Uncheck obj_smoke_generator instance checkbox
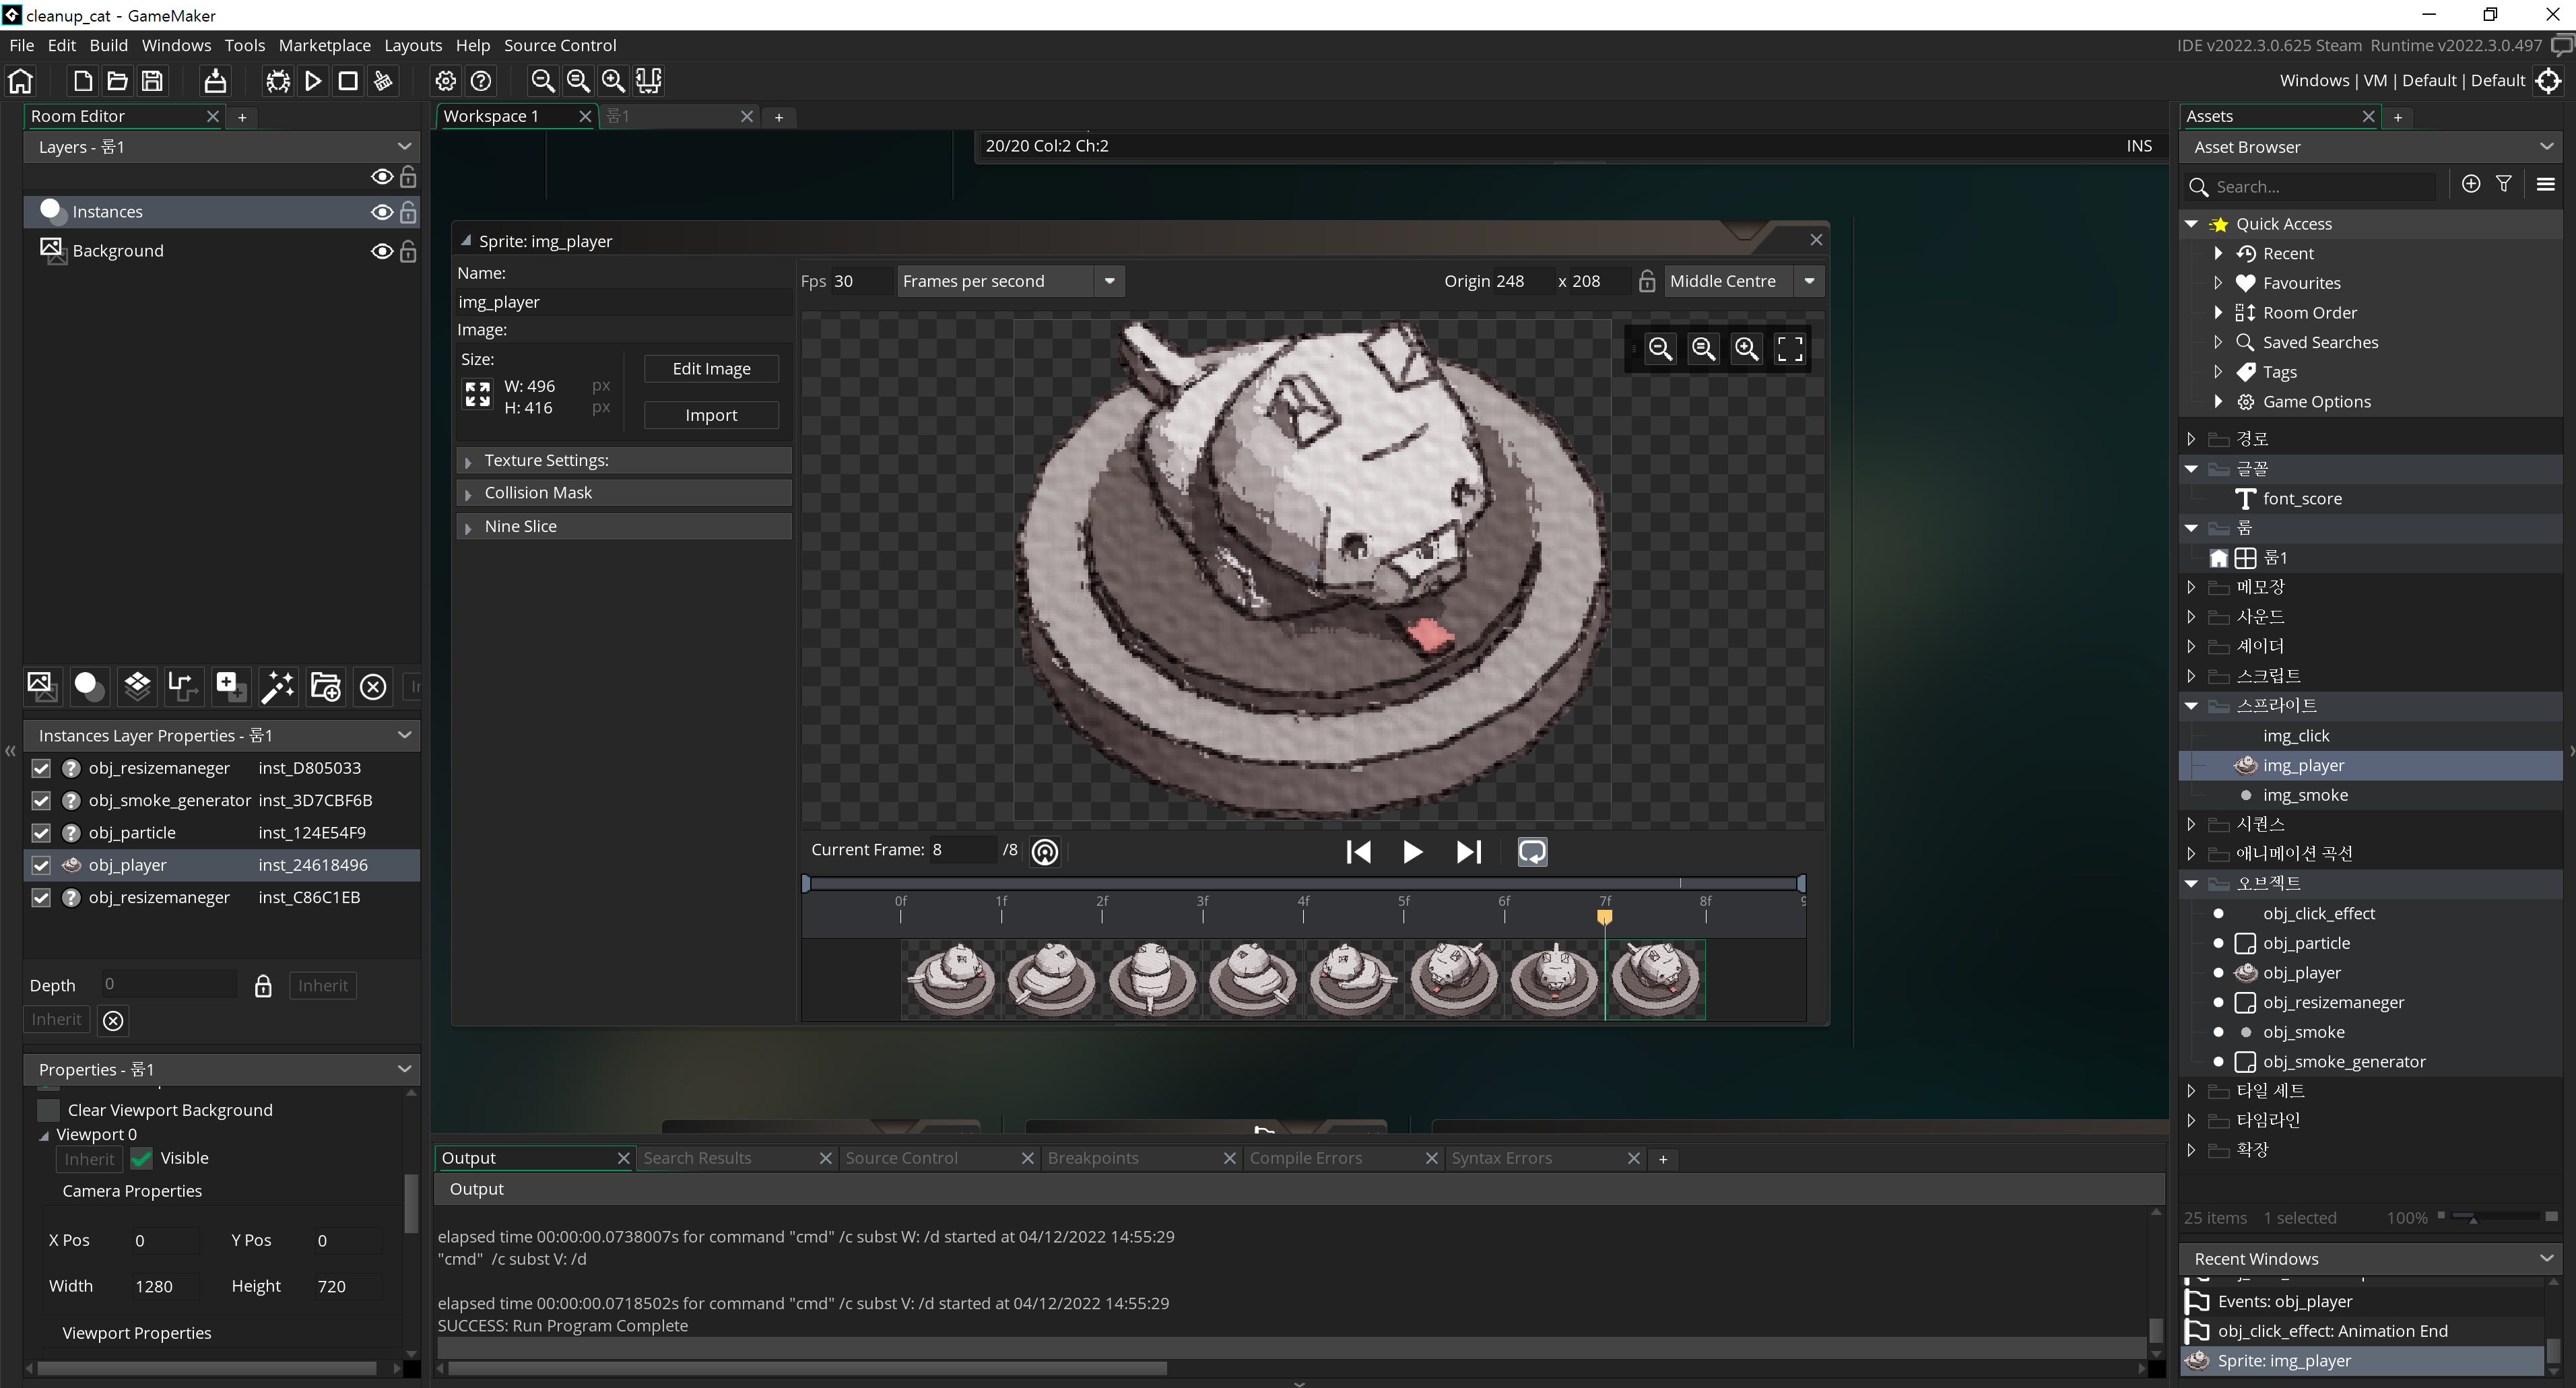2576x1388 pixels. coord(41,801)
